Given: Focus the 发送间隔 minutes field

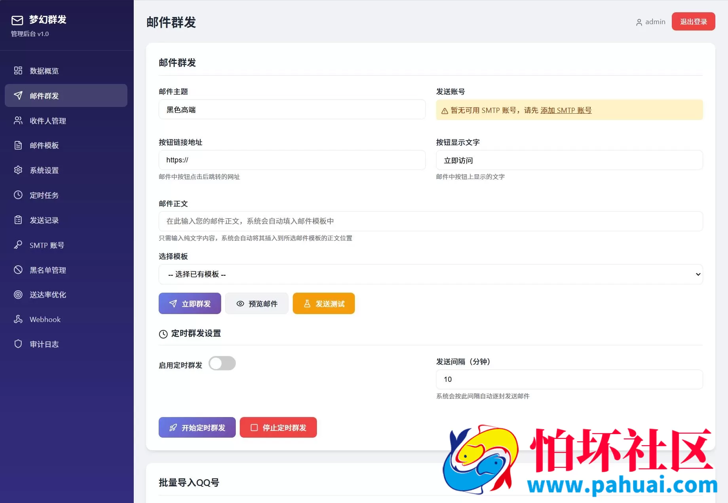Looking at the screenshot, I should 569,379.
